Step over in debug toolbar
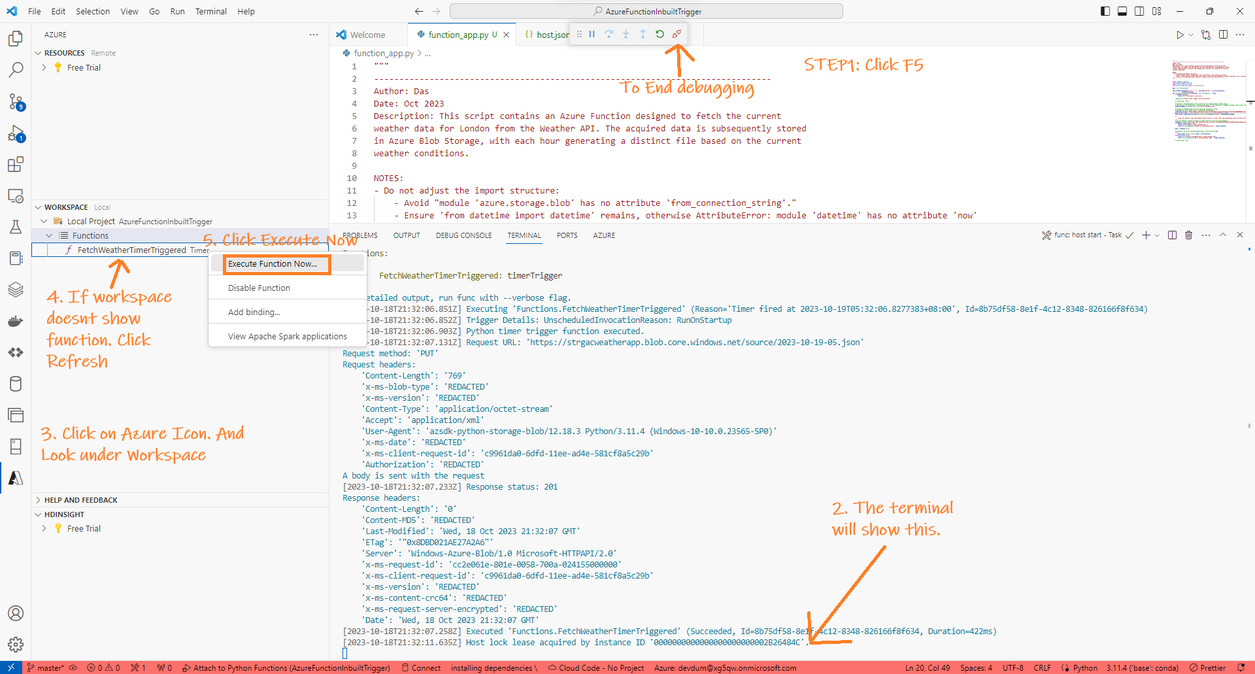 pyautogui.click(x=609, y=34)
